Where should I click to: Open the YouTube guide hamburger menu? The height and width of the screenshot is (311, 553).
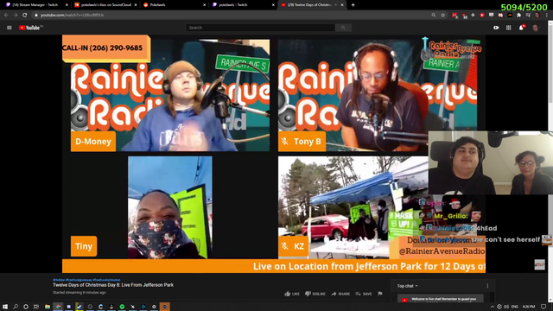coord(10,28)
